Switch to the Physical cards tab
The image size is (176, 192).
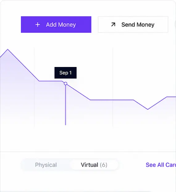pos(46,165)
